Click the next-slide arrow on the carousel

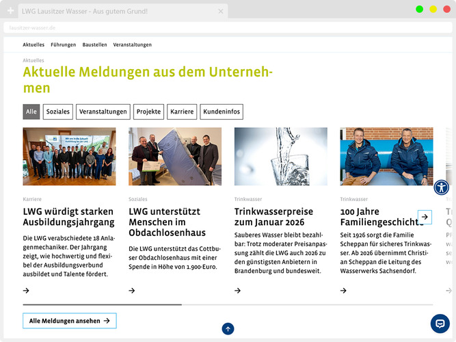point(425,217)
